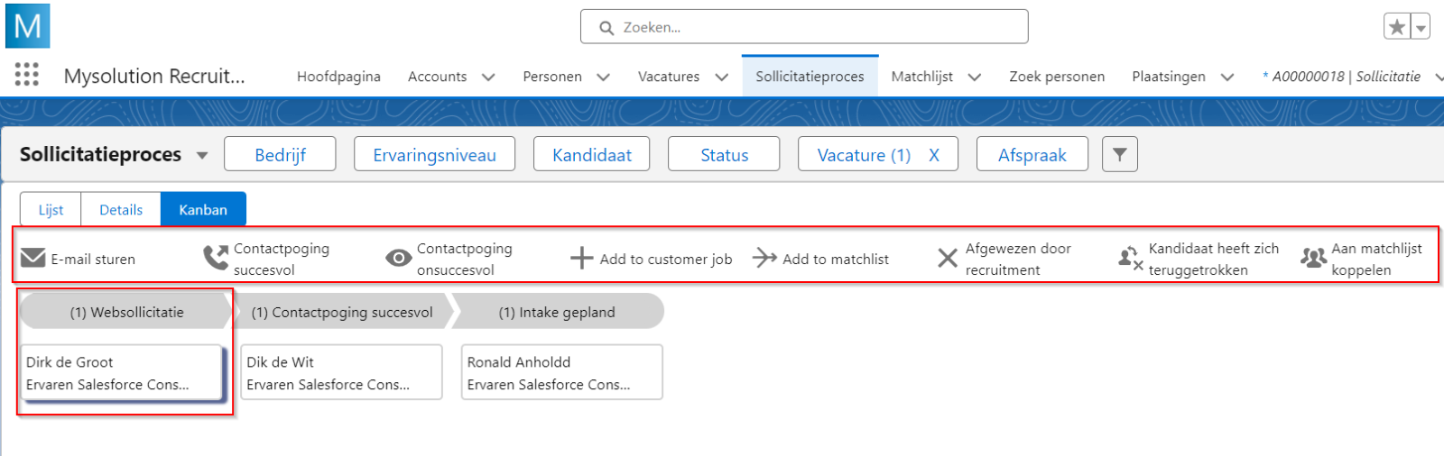Click the Add to matchlist arrow icon
This screenshot has width=1444, height=456.
pyautogui.click(x=764, y=259)
